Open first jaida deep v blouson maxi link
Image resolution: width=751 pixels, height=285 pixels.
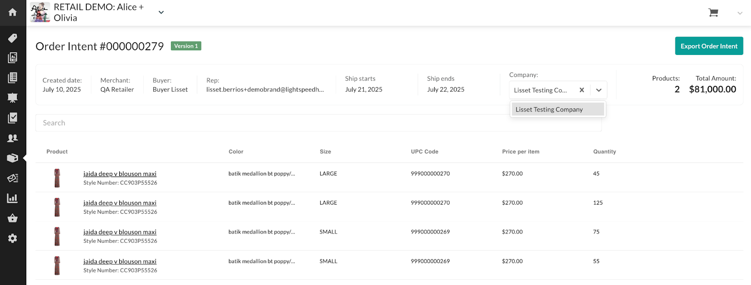click(120, 174)
